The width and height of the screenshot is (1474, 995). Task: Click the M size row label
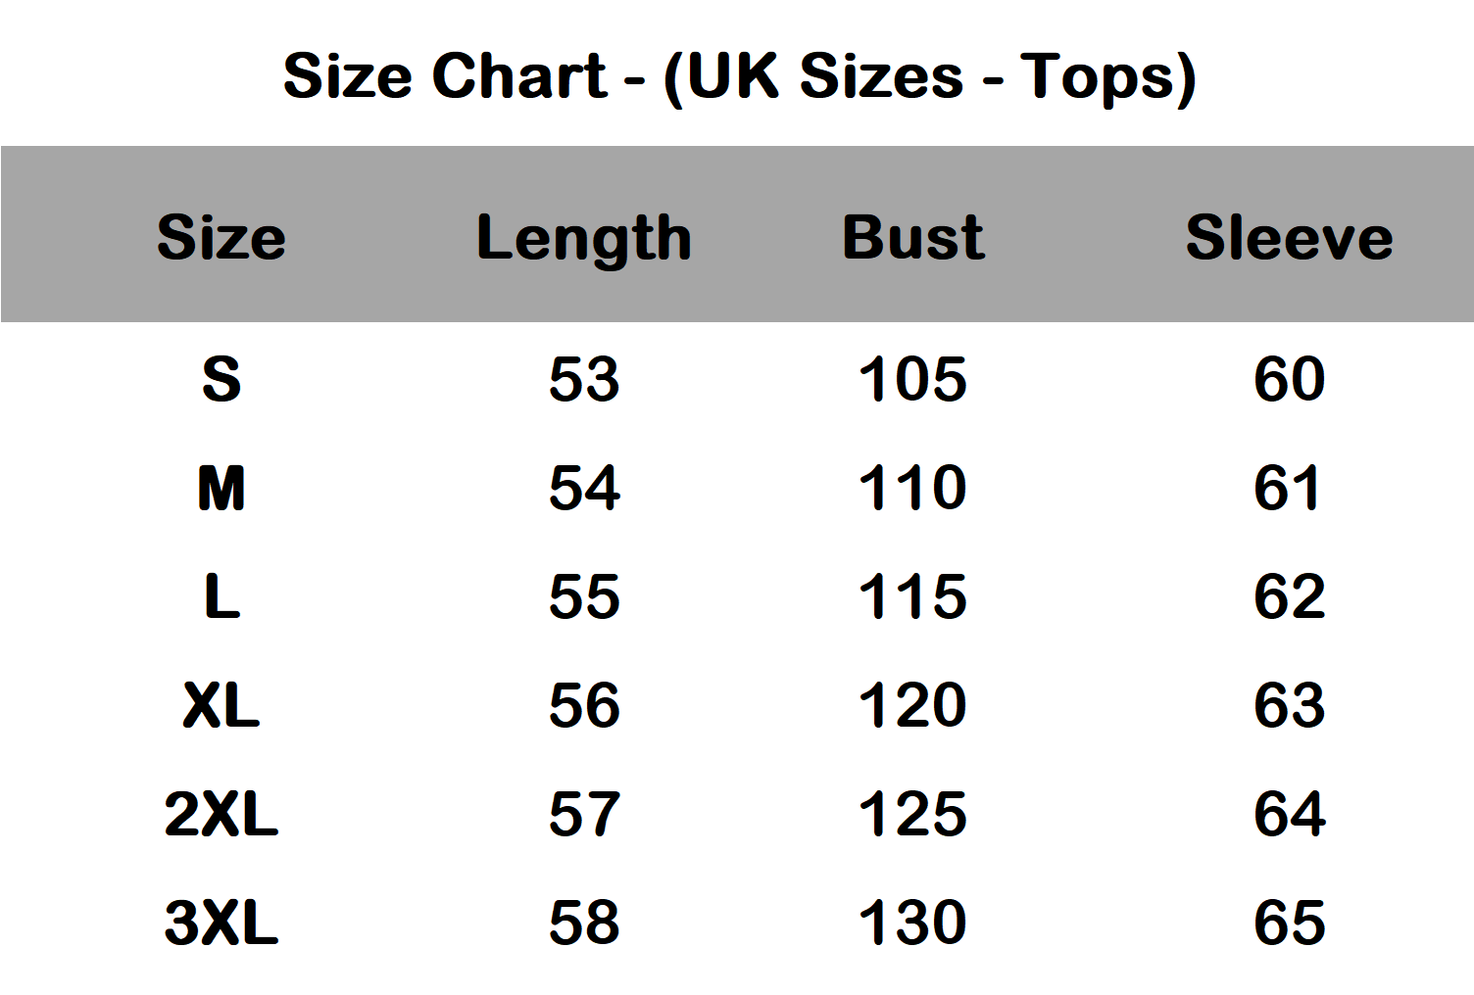pyautogui.click(x=221, y=489)
